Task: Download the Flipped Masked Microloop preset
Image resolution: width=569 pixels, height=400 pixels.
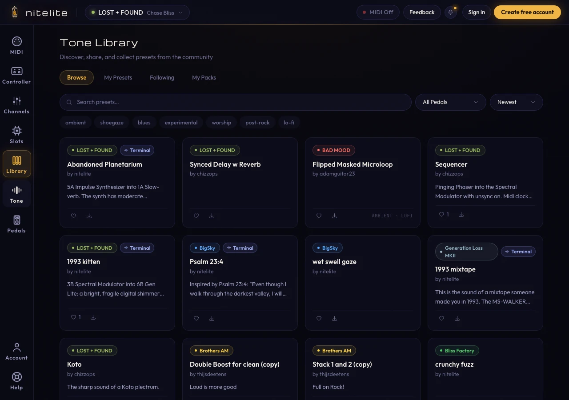Action: click(x=334, y=216)
